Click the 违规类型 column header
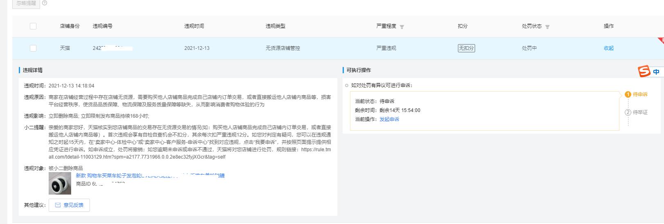The height and width of the screenshot is (224, 664). (x=276, y=26)
